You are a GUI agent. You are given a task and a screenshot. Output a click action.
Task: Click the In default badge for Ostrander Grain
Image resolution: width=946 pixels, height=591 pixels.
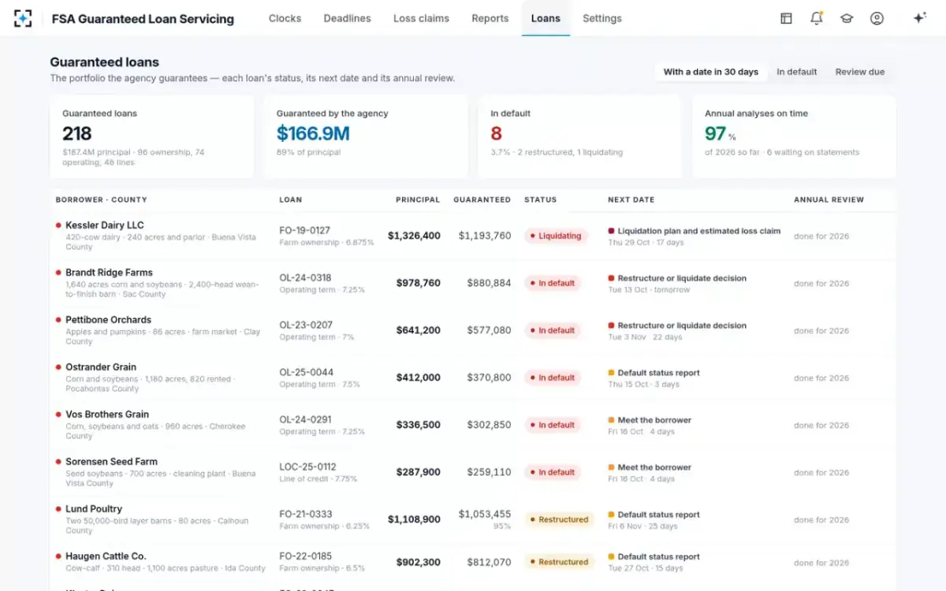click(x=553, y=377)
